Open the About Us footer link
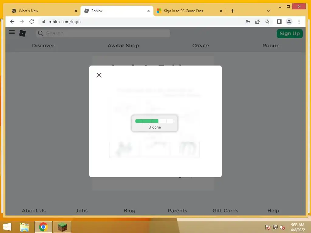The image size is (311, 233). 34,211
